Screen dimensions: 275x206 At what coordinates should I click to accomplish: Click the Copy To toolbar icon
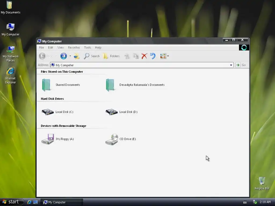[136, 56]
